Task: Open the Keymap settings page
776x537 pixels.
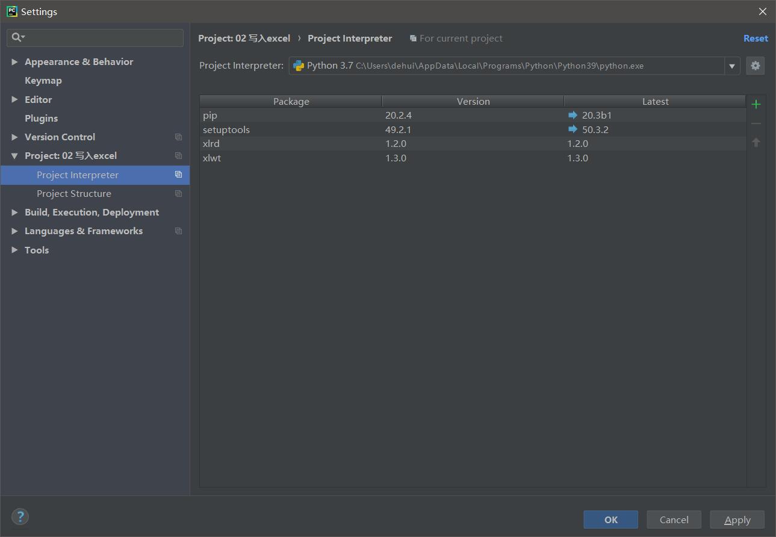Action: [43, 81]
